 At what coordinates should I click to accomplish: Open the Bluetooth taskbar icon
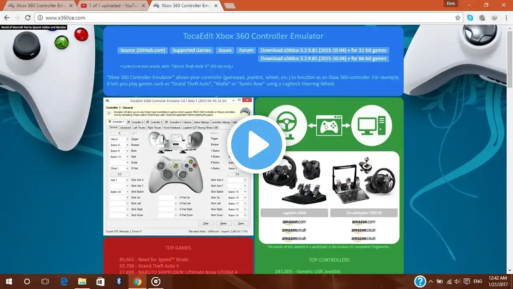pyautogui.click(x=119, y=282)
